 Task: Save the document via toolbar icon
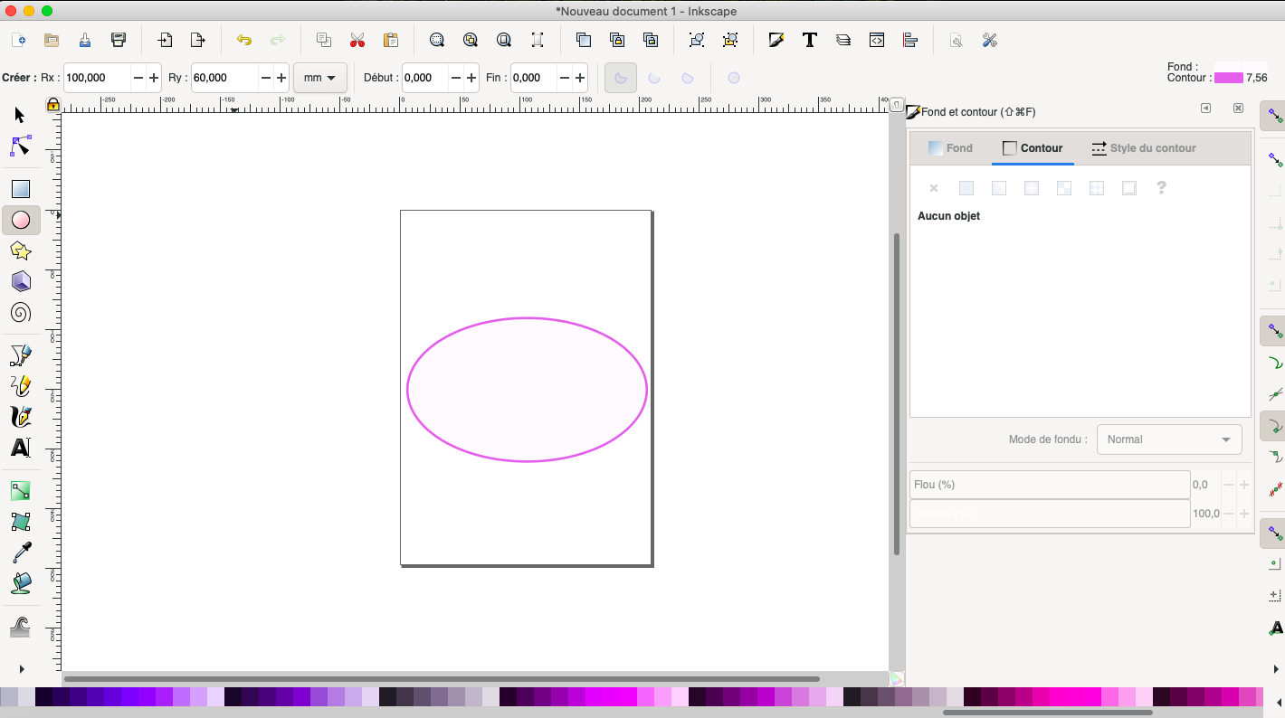tap(85, 40)
